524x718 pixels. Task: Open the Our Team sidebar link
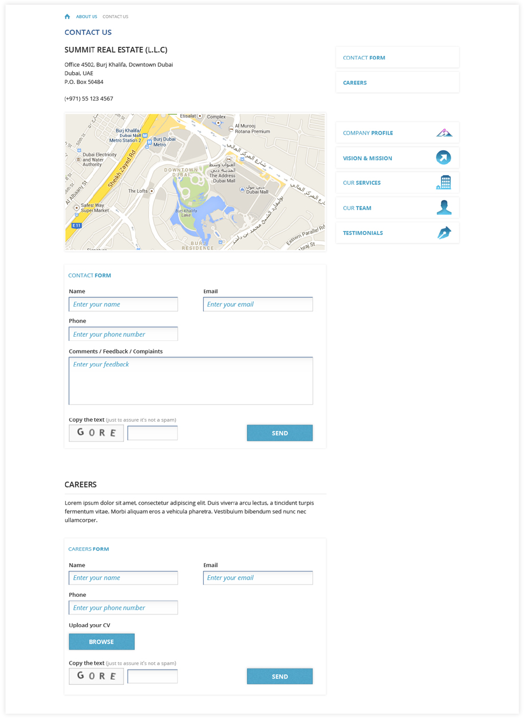[397, 208]
